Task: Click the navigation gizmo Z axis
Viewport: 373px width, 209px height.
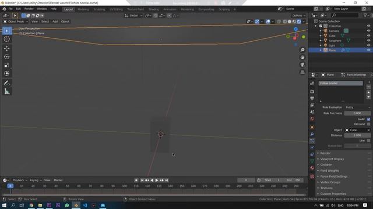Action: (x=295, y=29)
